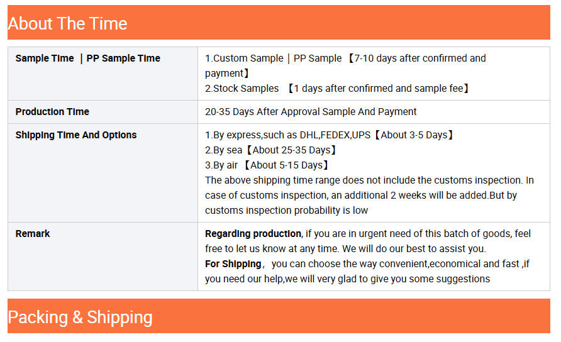Viewport: 561px width, 342px height.
Task: Select the Sample Time | PP Sample Time label
Action: 87,58
